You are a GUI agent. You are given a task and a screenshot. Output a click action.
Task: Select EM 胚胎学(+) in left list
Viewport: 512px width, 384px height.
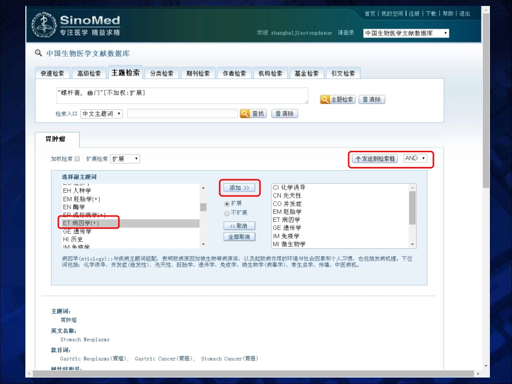(130, 199)
